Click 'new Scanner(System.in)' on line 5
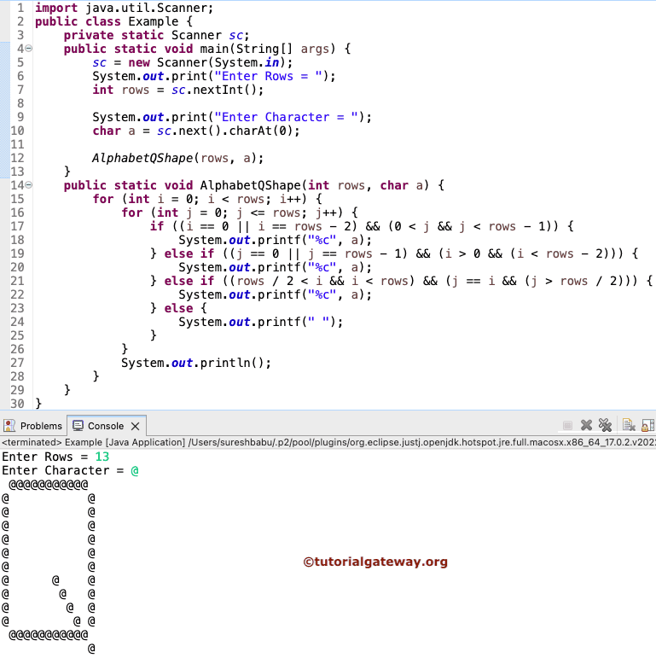Image resolution: width=656 pixels, height=658 pixels. point(206,62)
